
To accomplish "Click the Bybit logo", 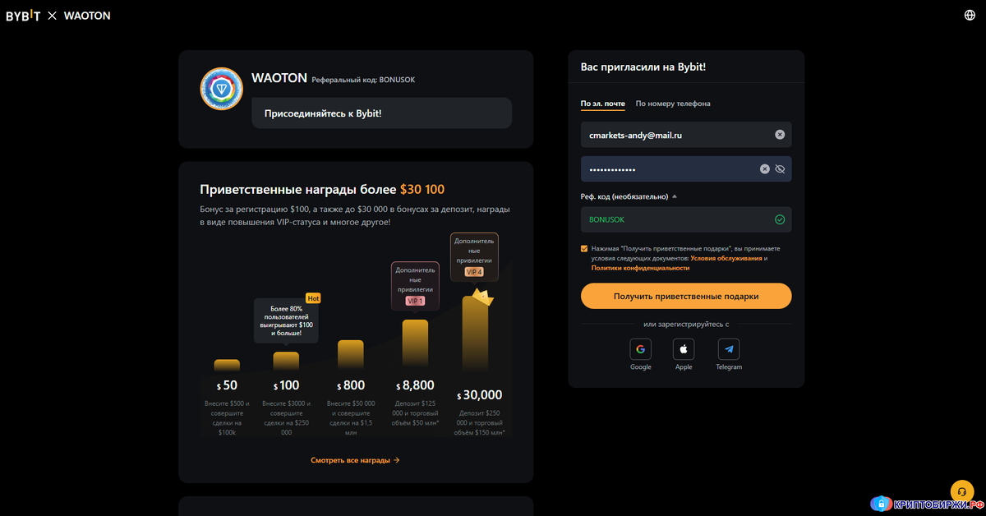I will point(22,15).
